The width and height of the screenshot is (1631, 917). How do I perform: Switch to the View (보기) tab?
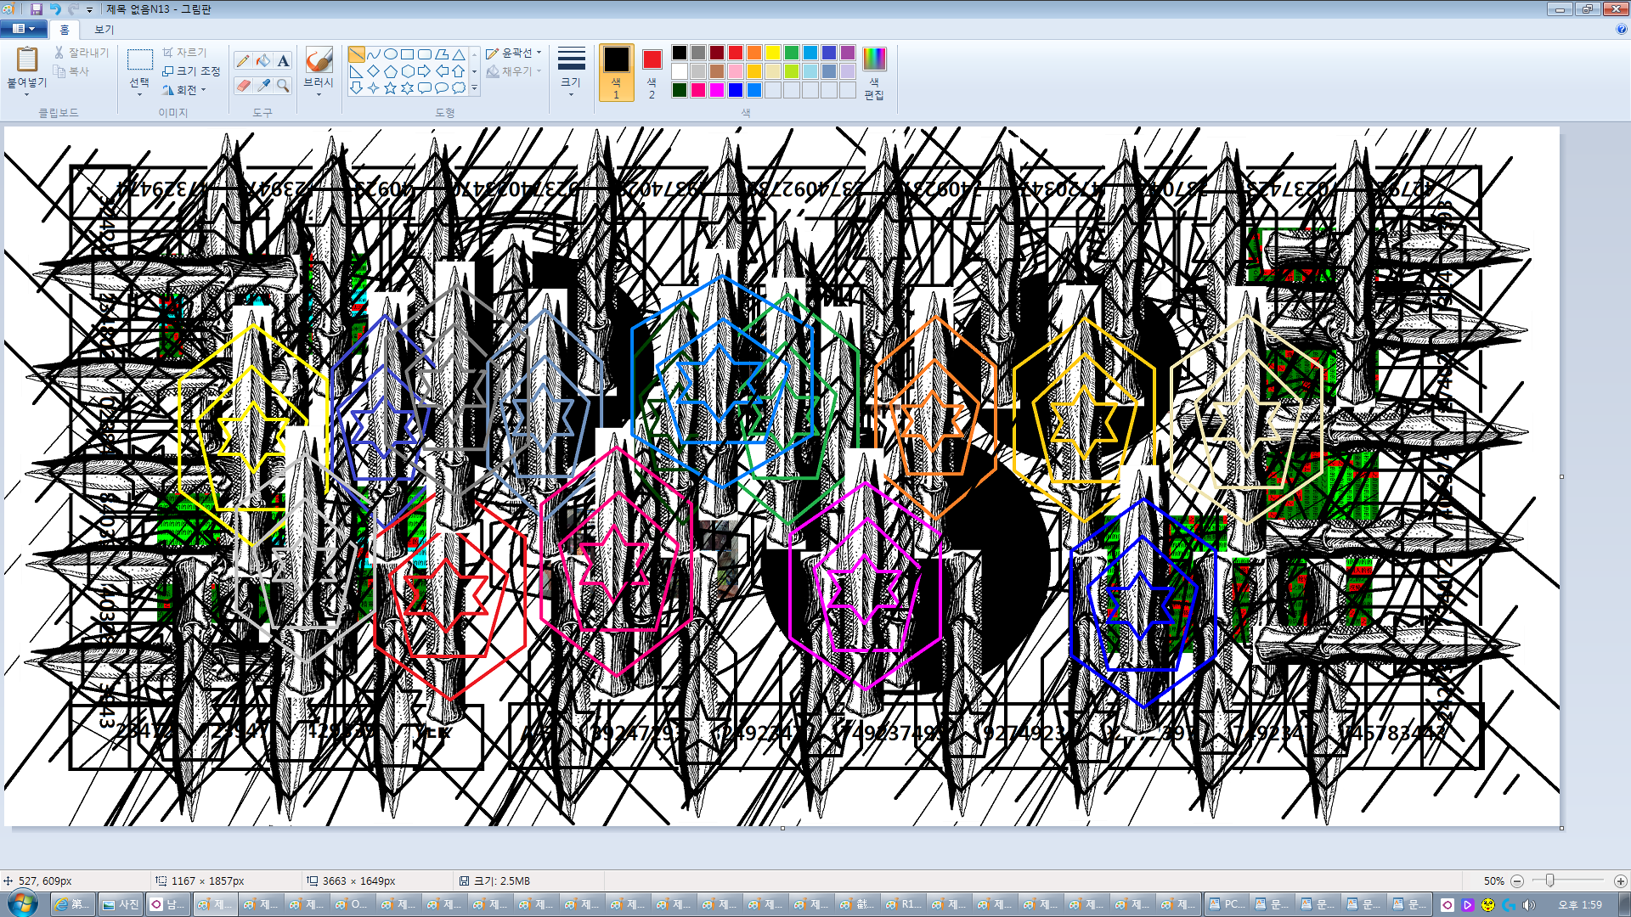click(104, 30)
